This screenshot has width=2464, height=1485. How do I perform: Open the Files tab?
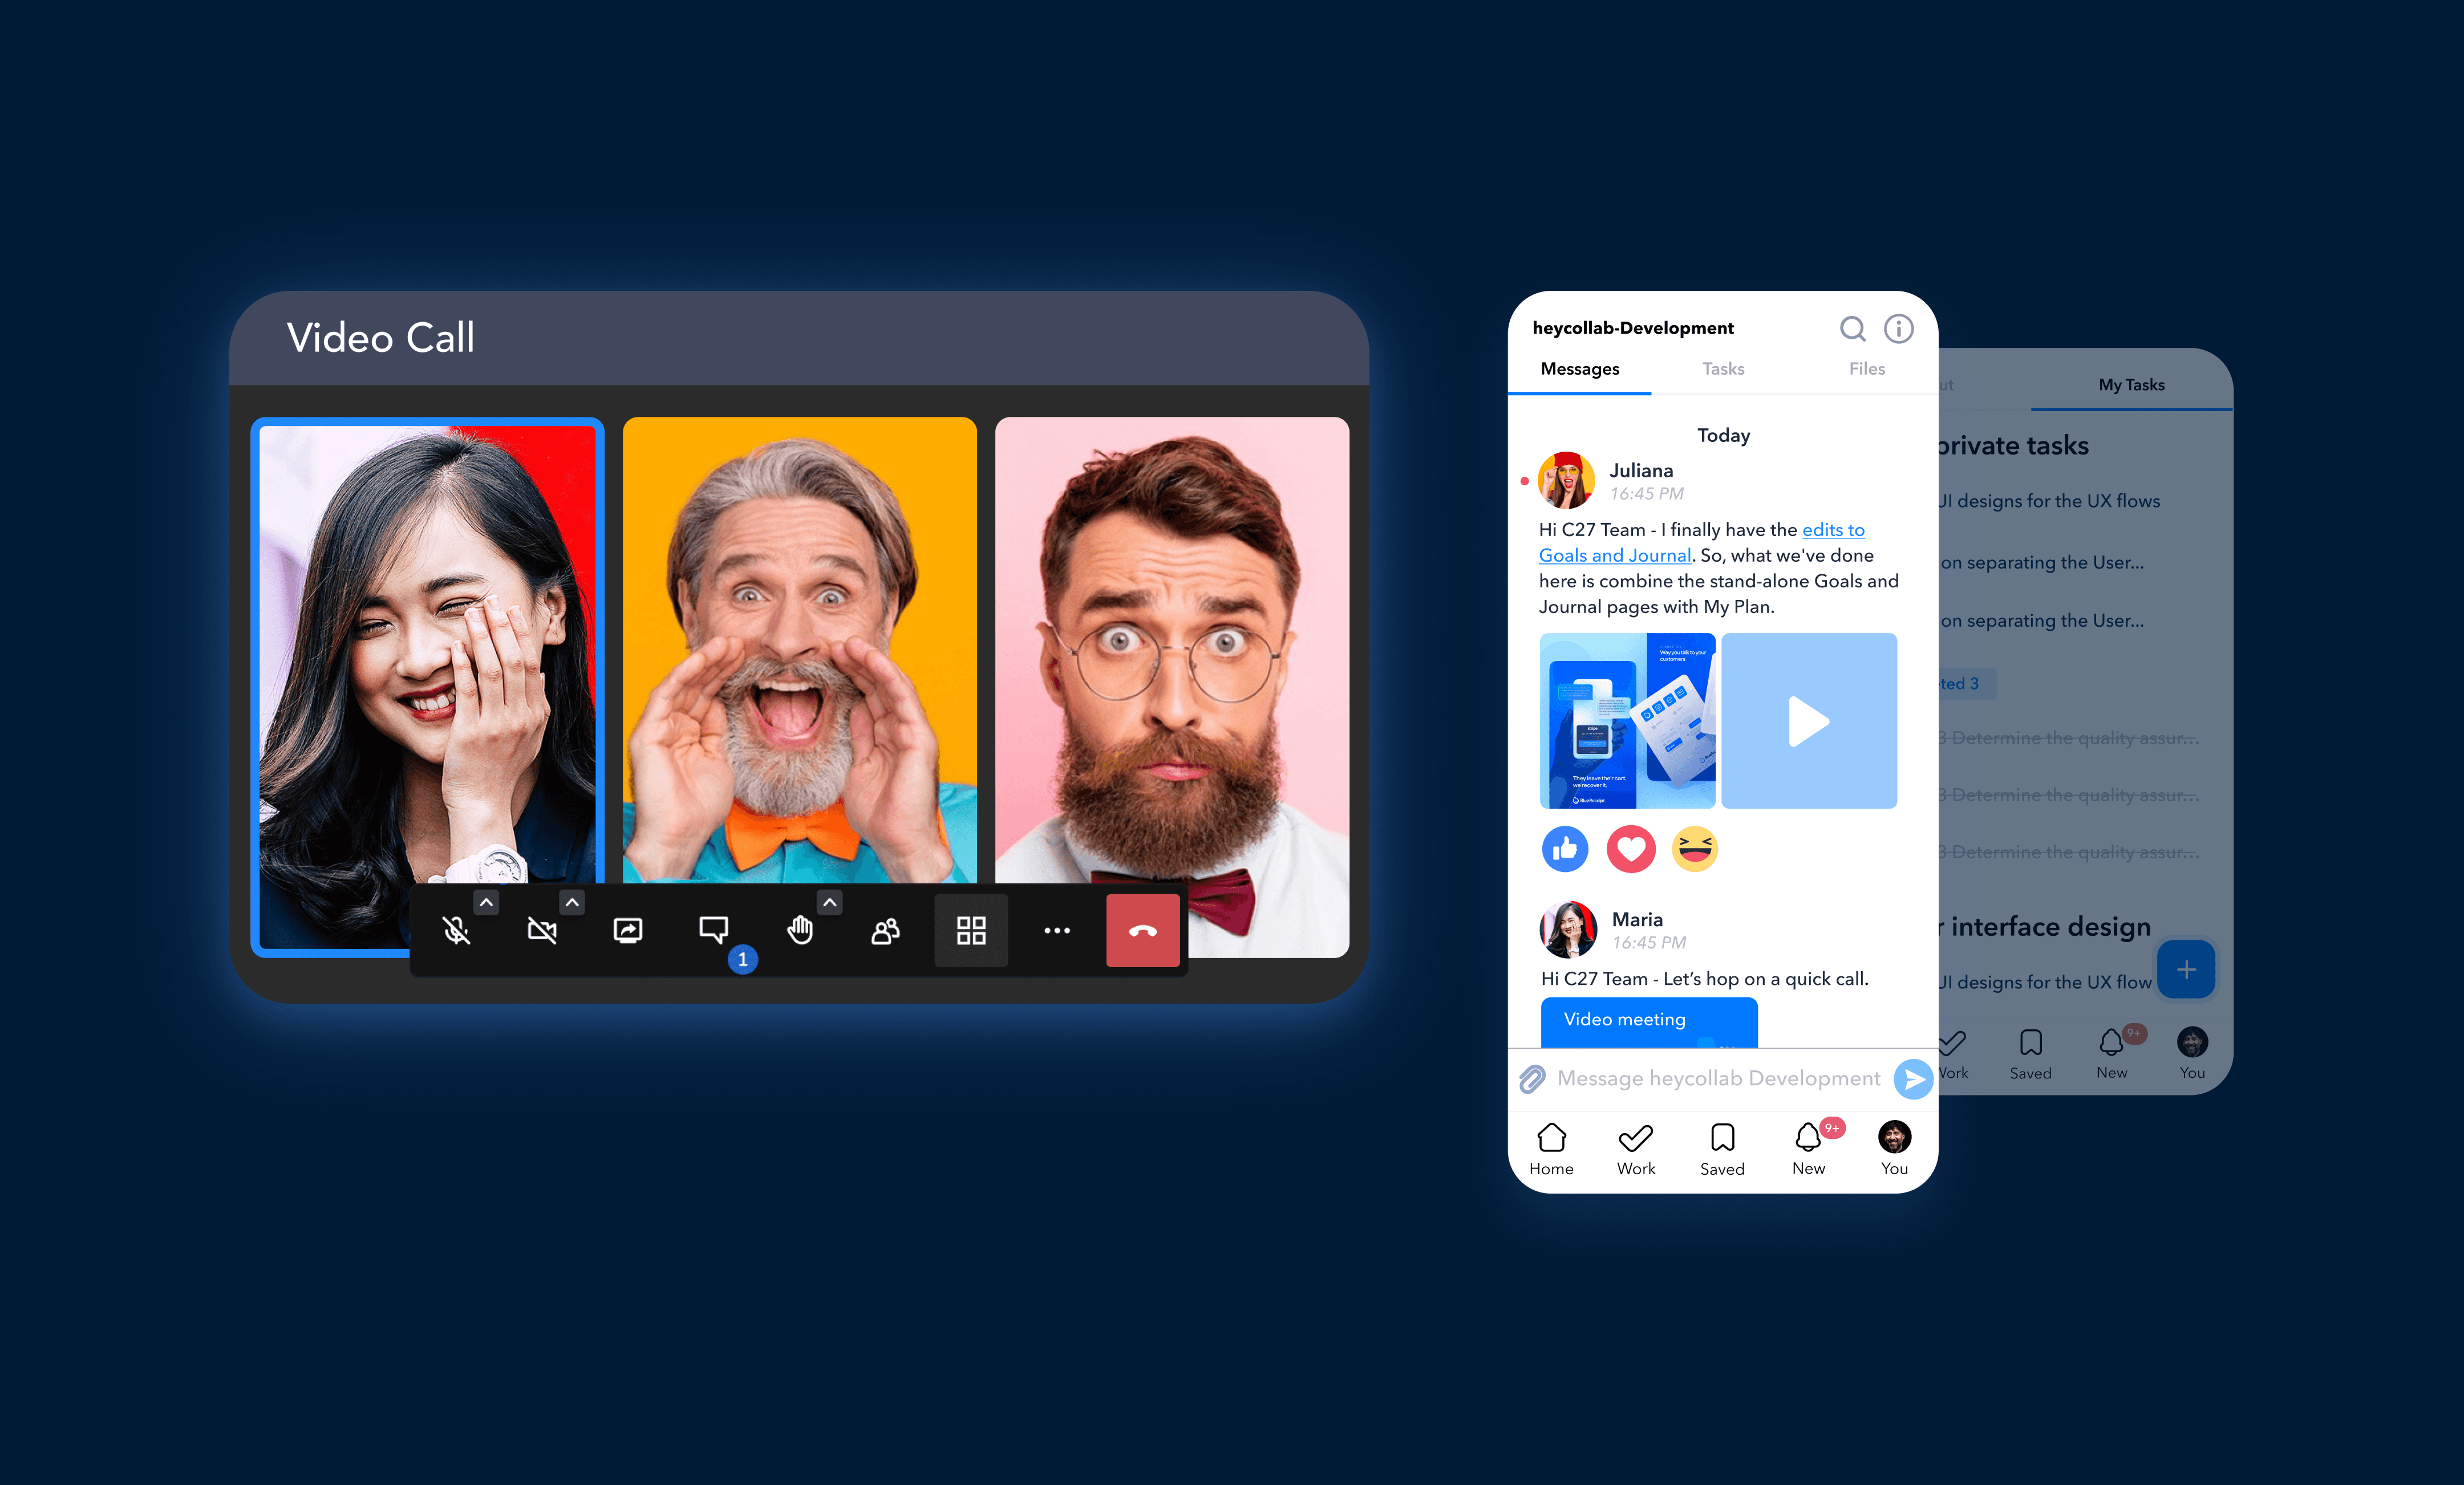1866,369
